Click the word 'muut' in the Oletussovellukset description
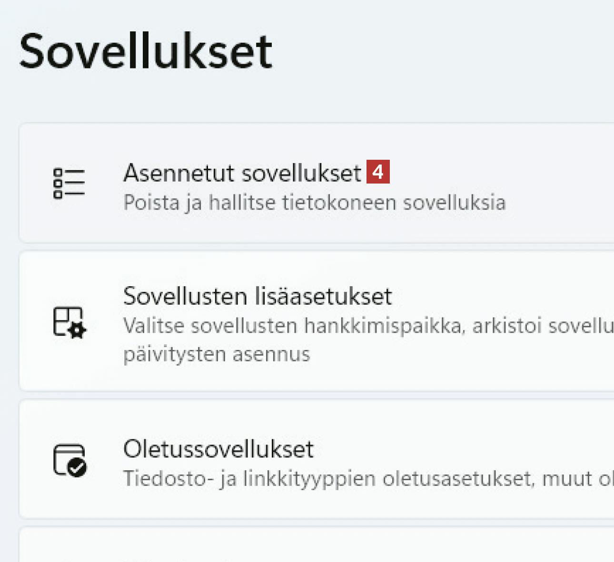Screen dimensions: 614x562 click(567, 479)
